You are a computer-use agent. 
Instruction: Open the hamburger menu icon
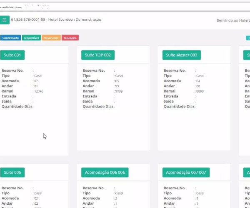[x=5, y=20]
